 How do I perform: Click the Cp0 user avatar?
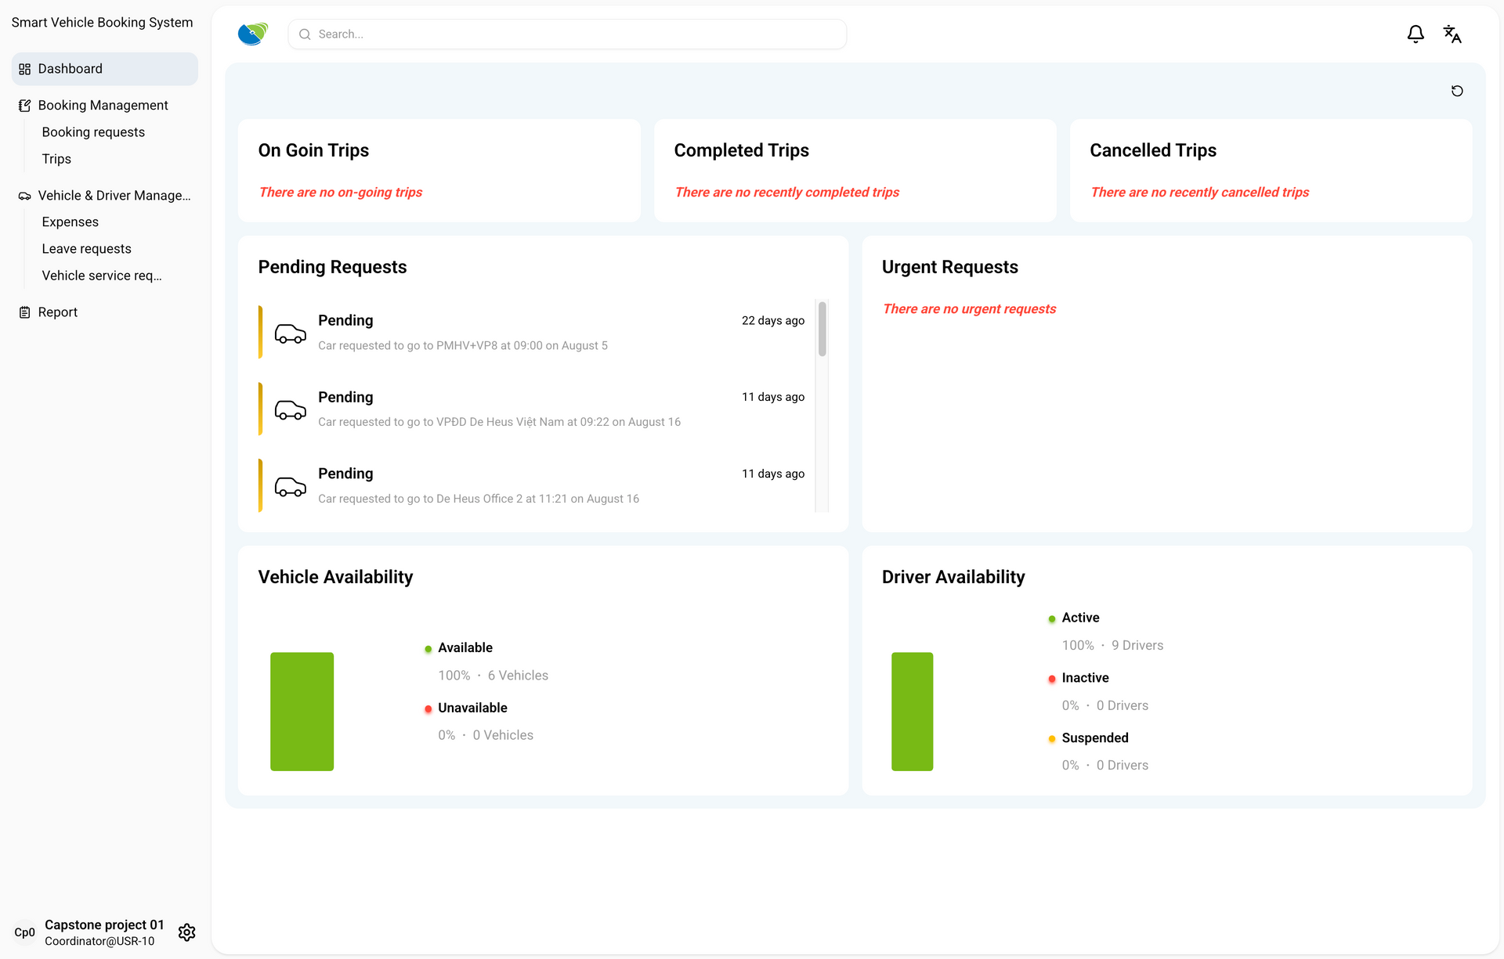pyautogui.click(x=24, y=932)
